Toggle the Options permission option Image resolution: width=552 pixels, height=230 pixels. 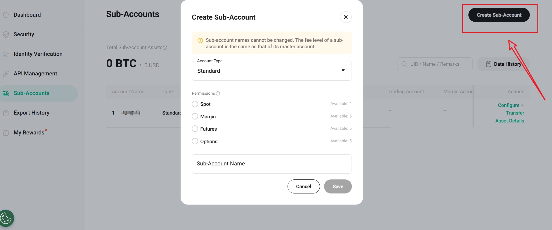coord(195,141)
